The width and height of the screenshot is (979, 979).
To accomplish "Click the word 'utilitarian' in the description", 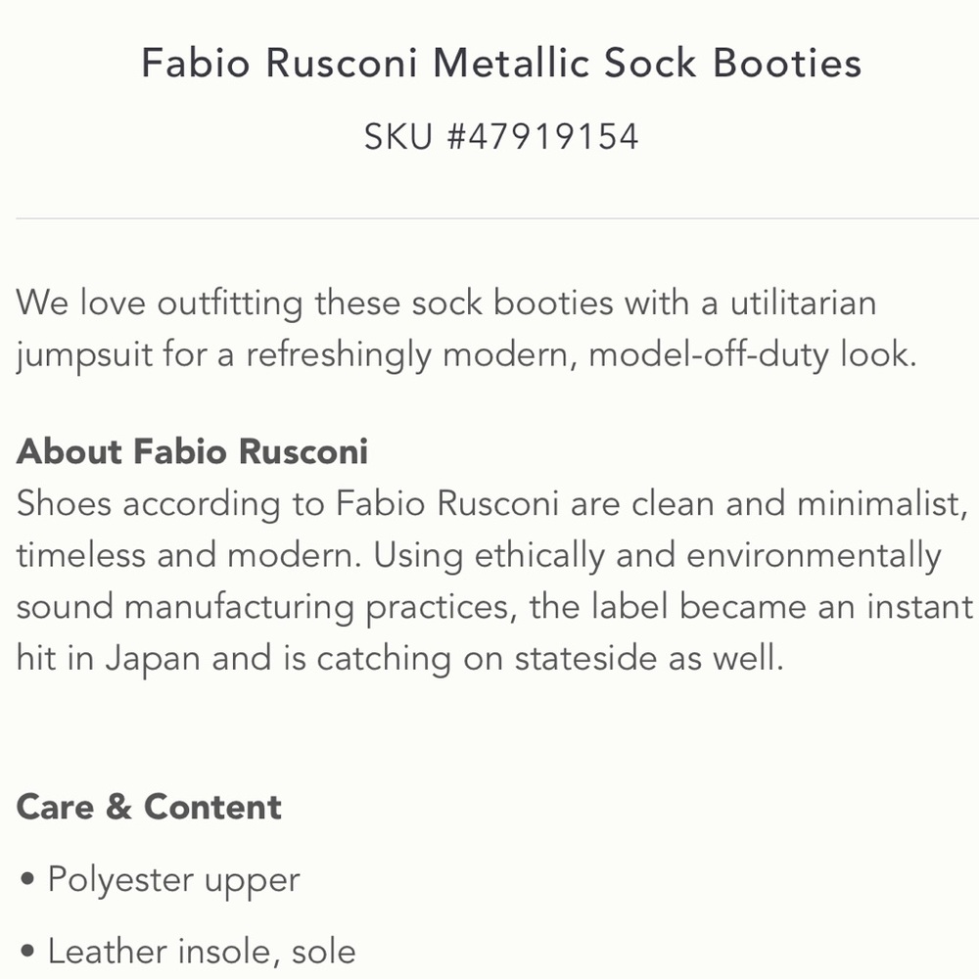I will [803, 303].
